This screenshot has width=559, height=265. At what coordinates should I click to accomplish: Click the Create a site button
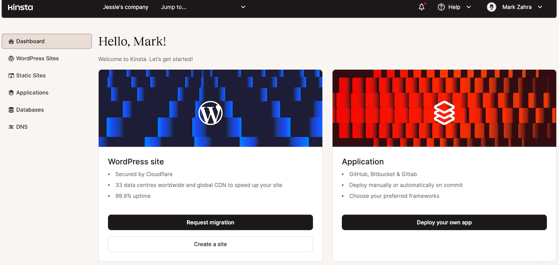[x=211, y=244]
